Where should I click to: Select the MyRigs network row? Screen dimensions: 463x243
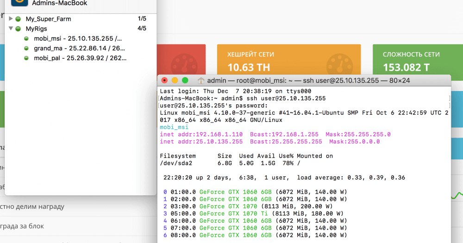tap(80, 29)
